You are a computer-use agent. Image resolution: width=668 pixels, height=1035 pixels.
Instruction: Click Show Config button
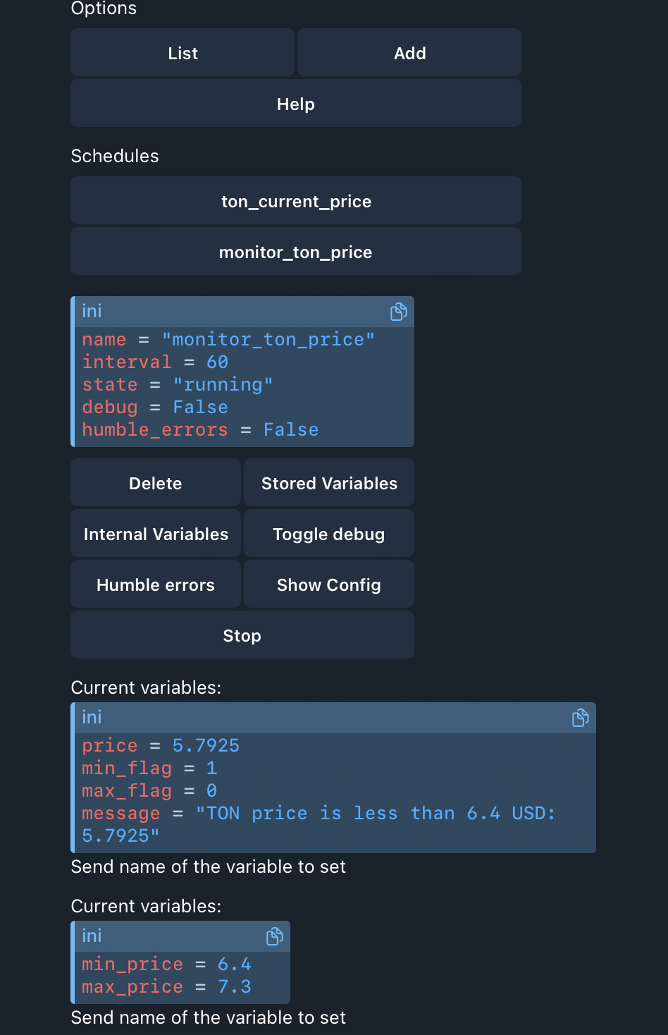[x=329, y=584]
